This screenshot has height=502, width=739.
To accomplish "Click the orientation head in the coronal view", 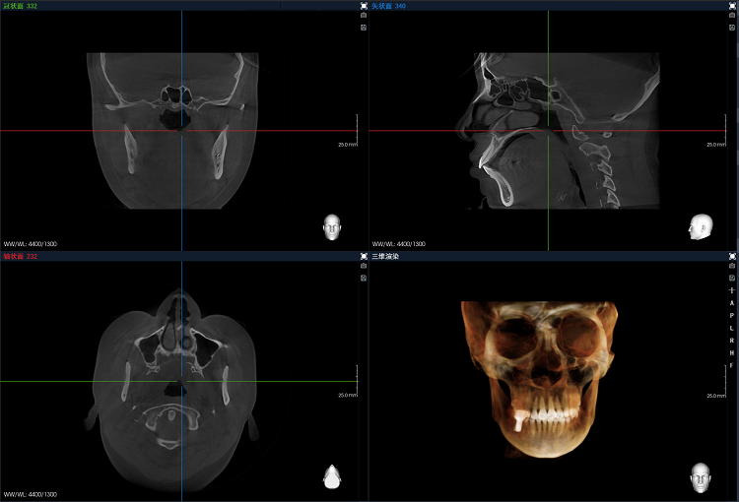I will tap(332, 227).
